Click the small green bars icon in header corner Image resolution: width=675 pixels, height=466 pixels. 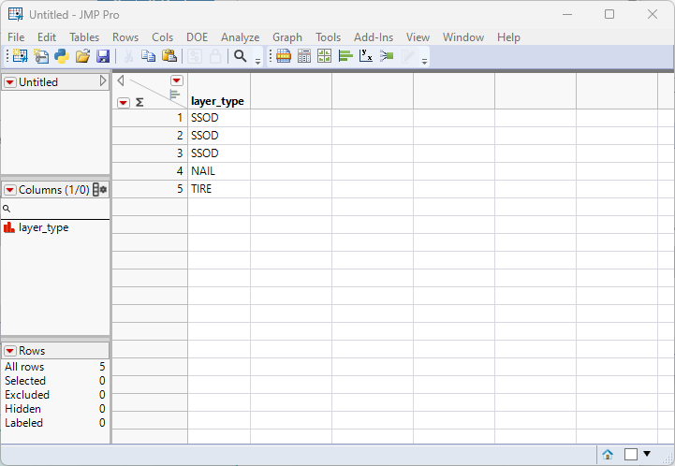coord(174,95)
